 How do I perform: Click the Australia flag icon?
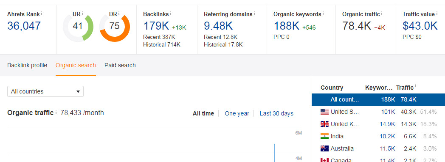coord(324,148)
